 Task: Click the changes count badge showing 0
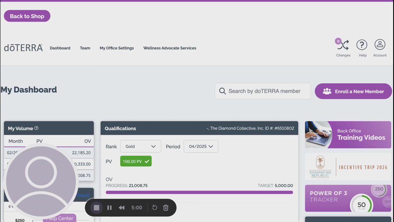tap(338, 41)
